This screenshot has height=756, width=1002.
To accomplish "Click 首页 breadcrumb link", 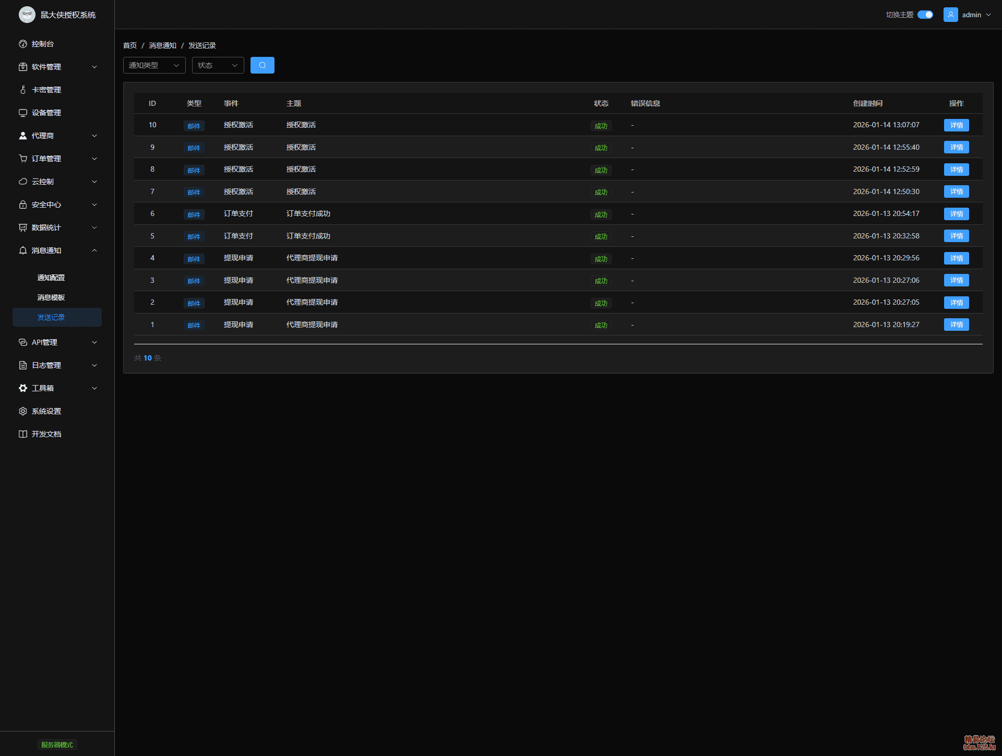I will (x=130, y=45).
